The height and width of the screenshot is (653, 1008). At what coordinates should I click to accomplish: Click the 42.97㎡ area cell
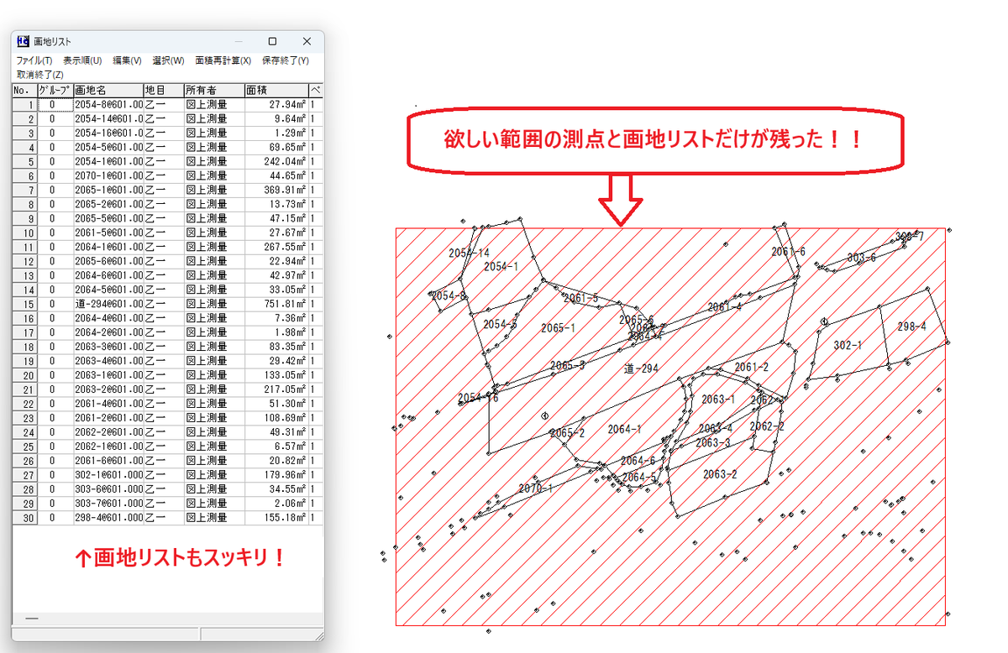pyautogui.click(x=276, y=275)
